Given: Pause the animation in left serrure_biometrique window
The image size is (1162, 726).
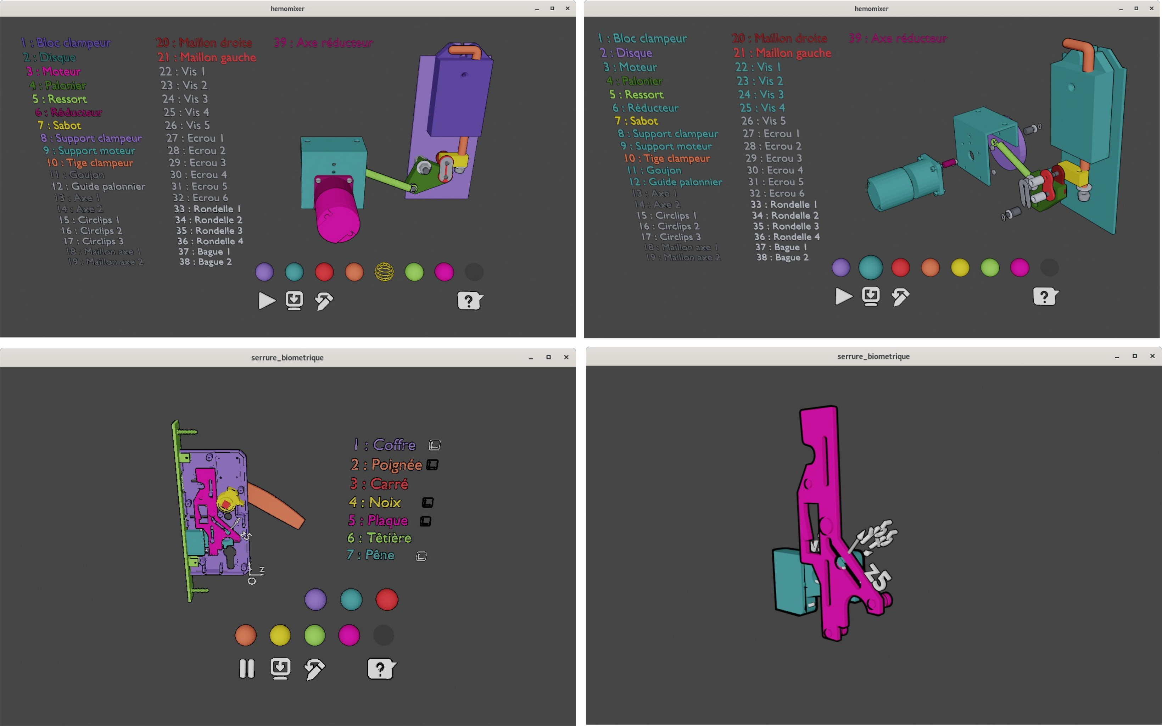Looking at the screenshot, I should pos(247,668).
